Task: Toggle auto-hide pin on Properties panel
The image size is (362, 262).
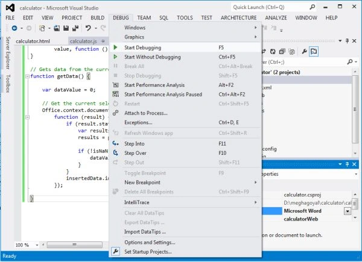Action: [x=347, y=164]
